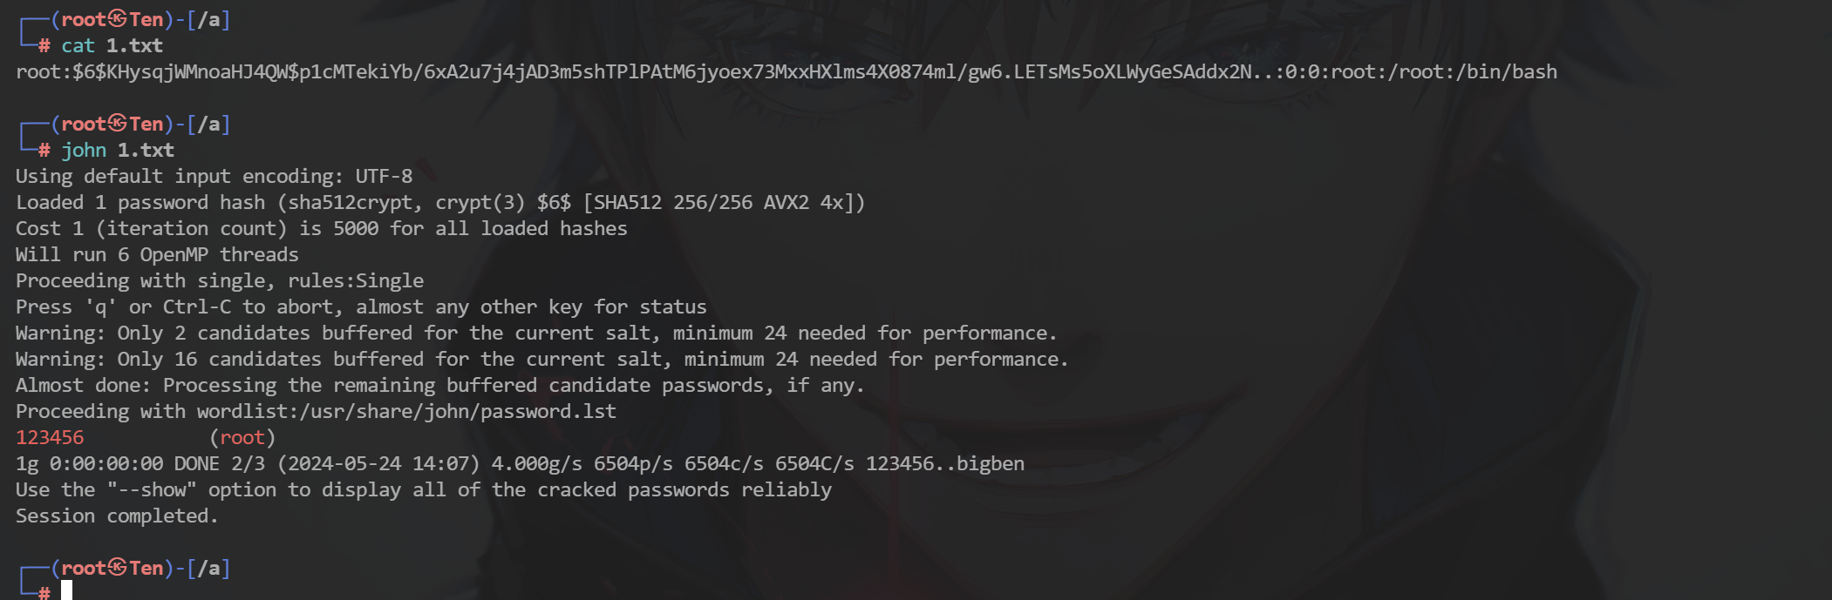1832x600 pixels.
Task: Click "bigben" at the end of the status line
Action: [991, 463]
